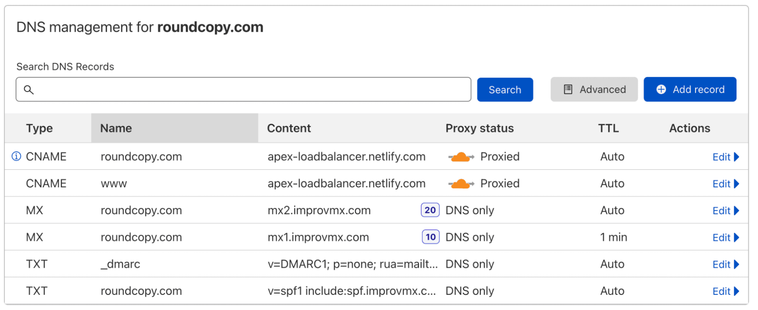Click the orange proxied cloud for roundcopy.com CNAME
The image size is (758, 310).
click(x=461, y=157)
